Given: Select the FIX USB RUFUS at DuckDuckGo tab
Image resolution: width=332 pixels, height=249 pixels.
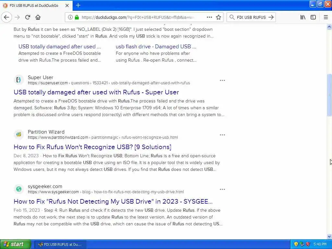Looking at the screenshot, I should (x=36, y=6).
